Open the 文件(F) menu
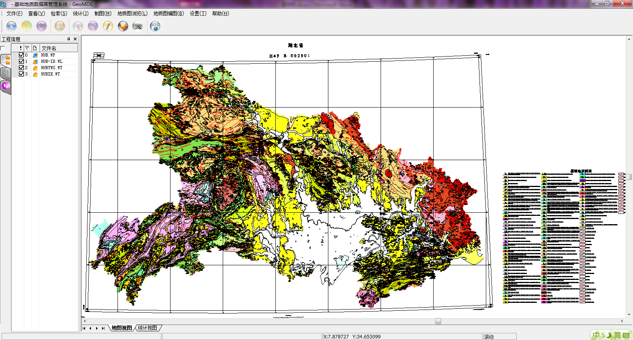 coord(14,13)
